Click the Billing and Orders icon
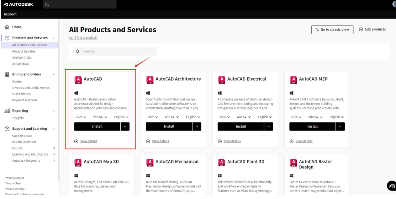This screenshot has height=199, width=396. point(7,74)
